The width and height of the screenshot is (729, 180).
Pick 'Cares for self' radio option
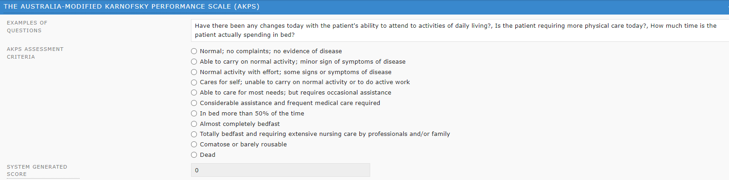194,82
